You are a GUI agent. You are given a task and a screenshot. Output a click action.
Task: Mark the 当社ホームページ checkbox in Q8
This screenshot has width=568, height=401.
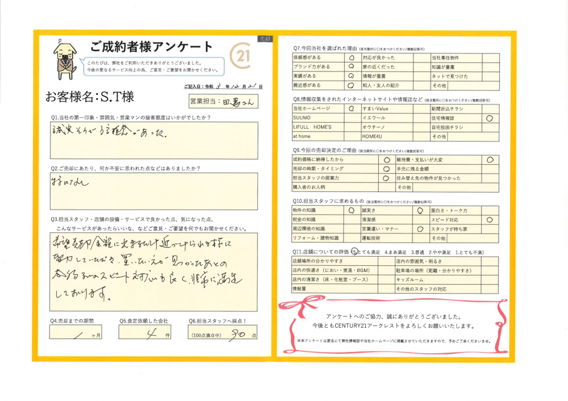pyautogui.click(x=351, y=108)
